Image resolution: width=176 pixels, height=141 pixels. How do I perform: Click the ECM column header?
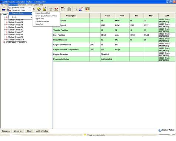click(167, 16)
